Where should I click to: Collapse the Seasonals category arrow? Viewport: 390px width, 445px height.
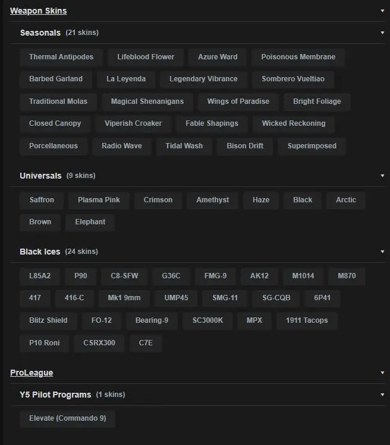point(382,33)
